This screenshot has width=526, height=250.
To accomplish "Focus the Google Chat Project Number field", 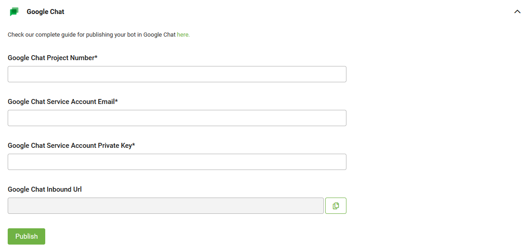I will pyautogui.click(x=177, y=74).
